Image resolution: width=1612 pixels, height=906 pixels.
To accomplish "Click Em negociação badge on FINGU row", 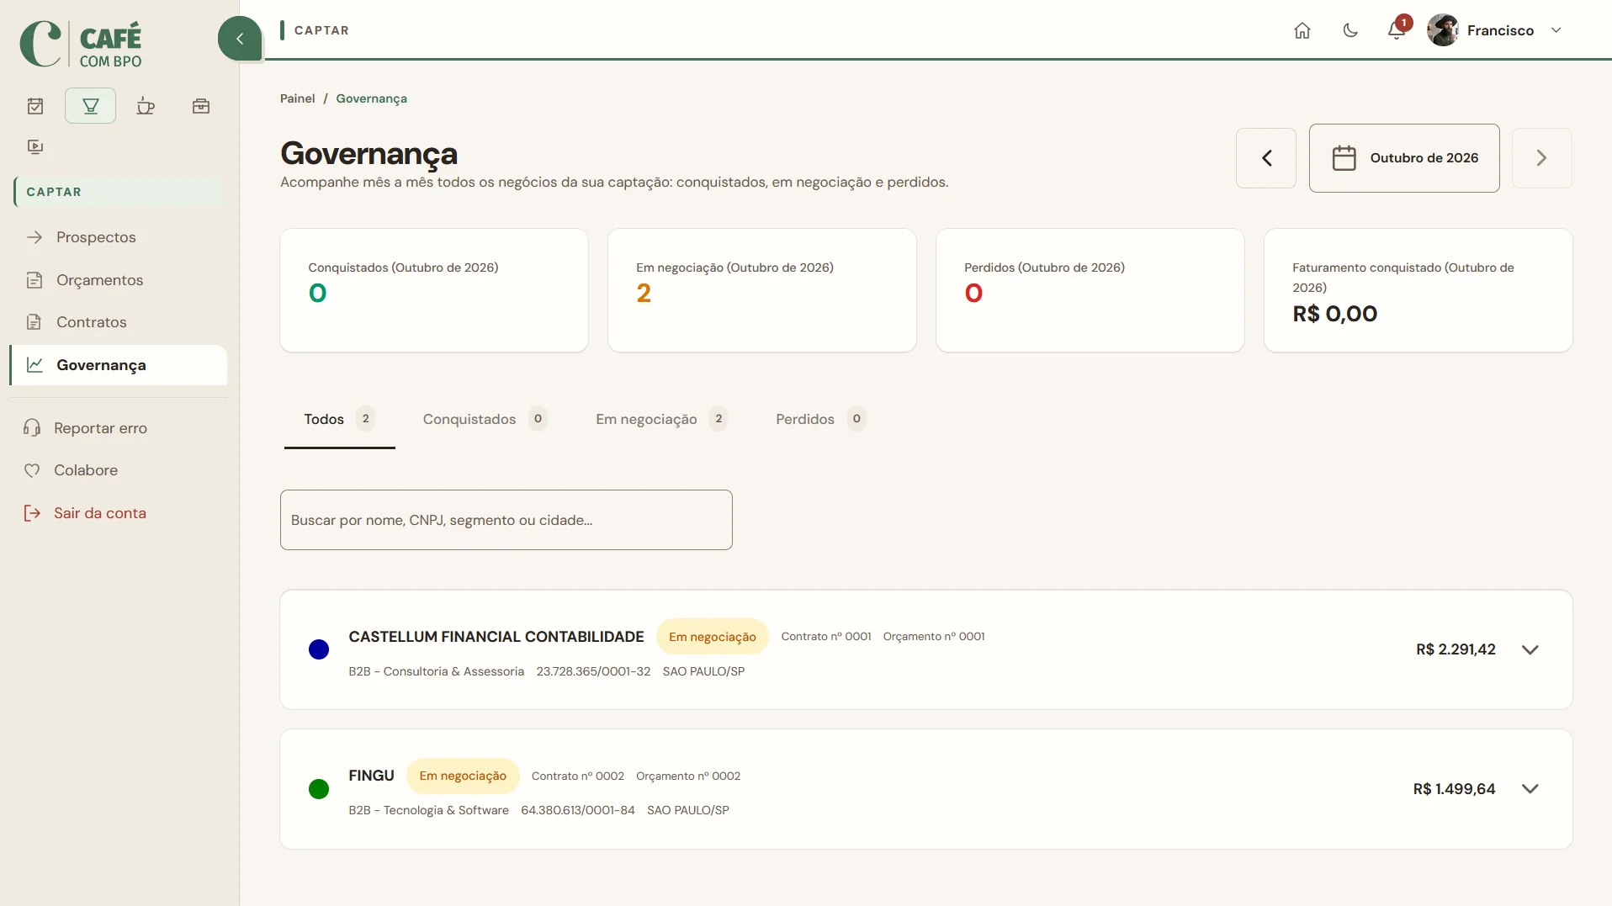I will pos(463,776).
